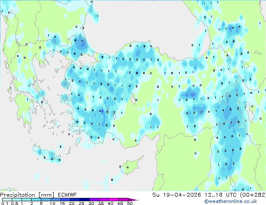Click the legend label 30

pyautogui.click(x=91, y=203)
